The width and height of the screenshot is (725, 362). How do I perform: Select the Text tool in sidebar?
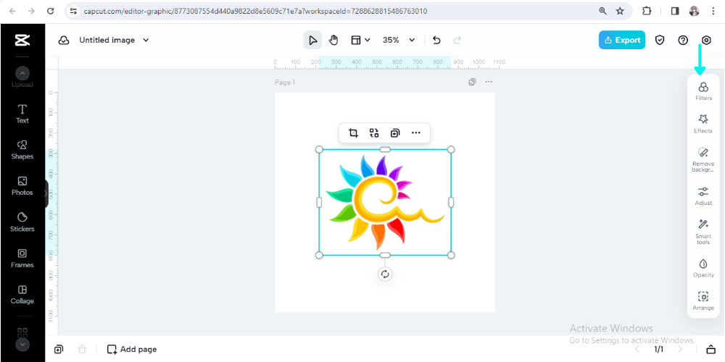point(22,114)
